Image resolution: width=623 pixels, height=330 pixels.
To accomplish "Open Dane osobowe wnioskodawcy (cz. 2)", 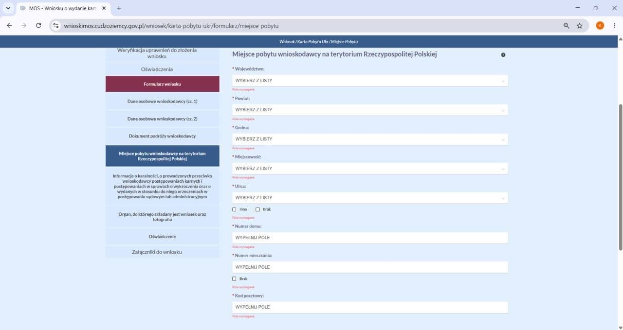I will [x=163, y=119].
